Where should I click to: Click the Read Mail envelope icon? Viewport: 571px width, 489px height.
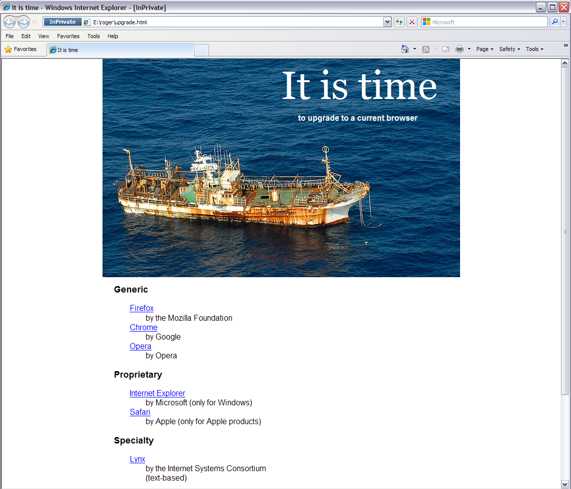click(x=446, y=49)
